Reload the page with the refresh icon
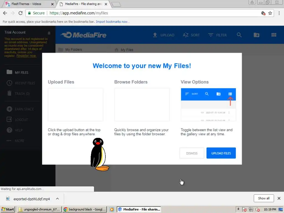284x213 pixels. [21, 13]
